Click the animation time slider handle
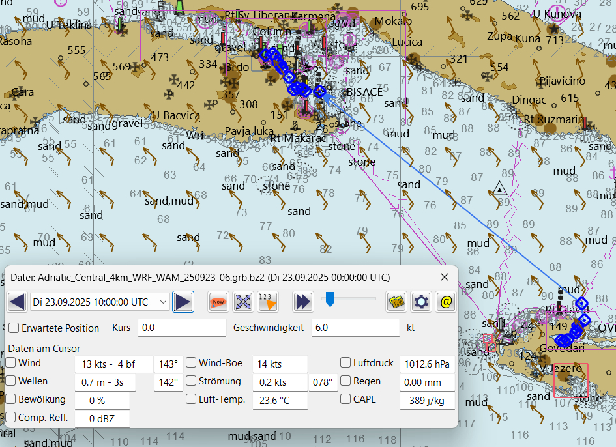Screen dimensions: 616x447 click(330, 299)
